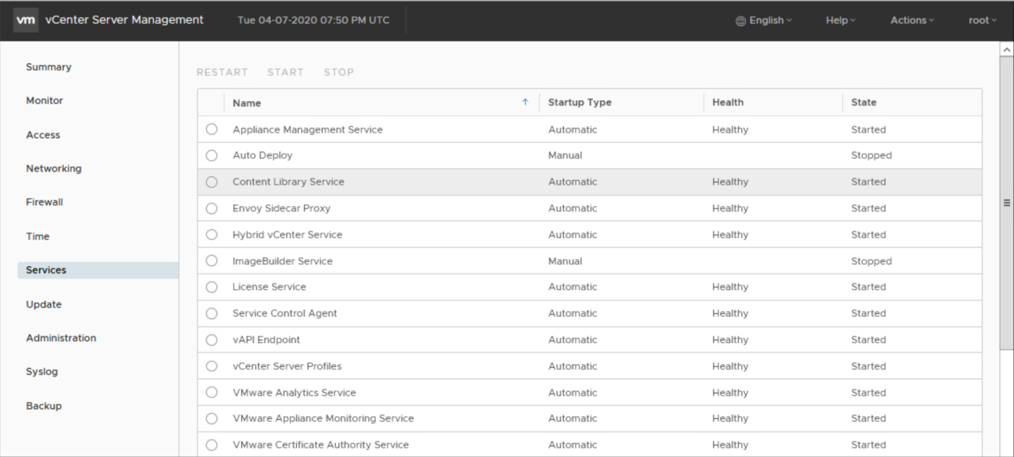Open the Firewall section
This screenshot has width=1014, height=457.
(x=44, y=202)
